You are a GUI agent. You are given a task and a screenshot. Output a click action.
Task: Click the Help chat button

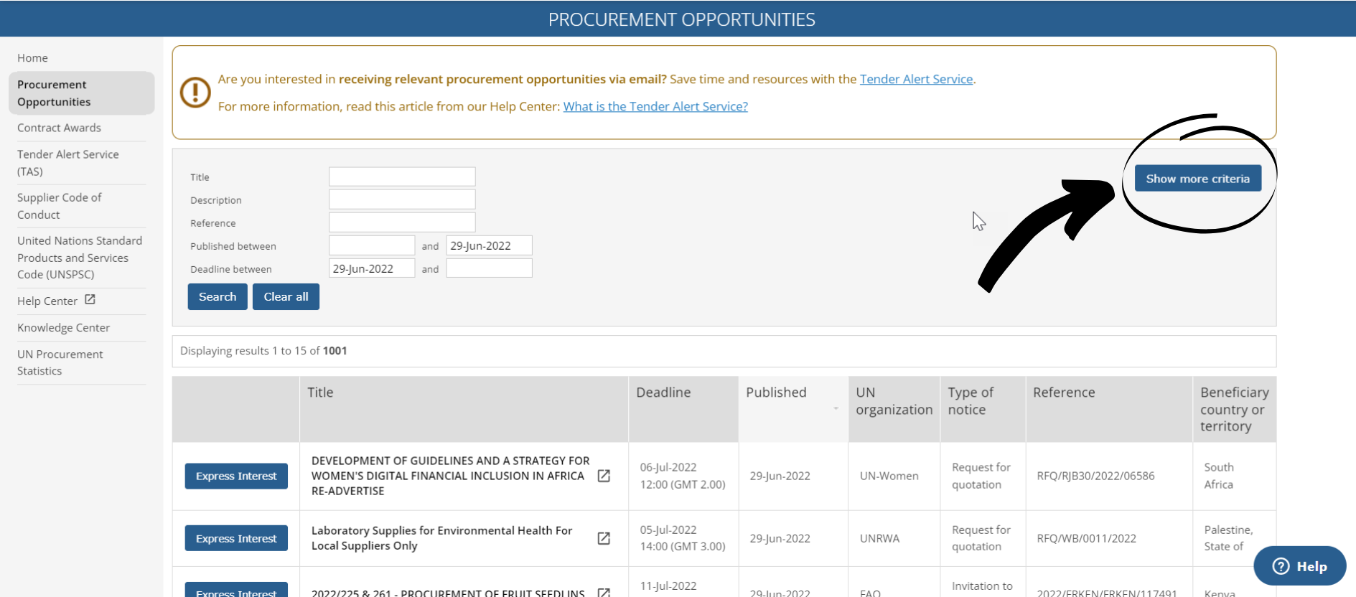[x=1299, y=566]
